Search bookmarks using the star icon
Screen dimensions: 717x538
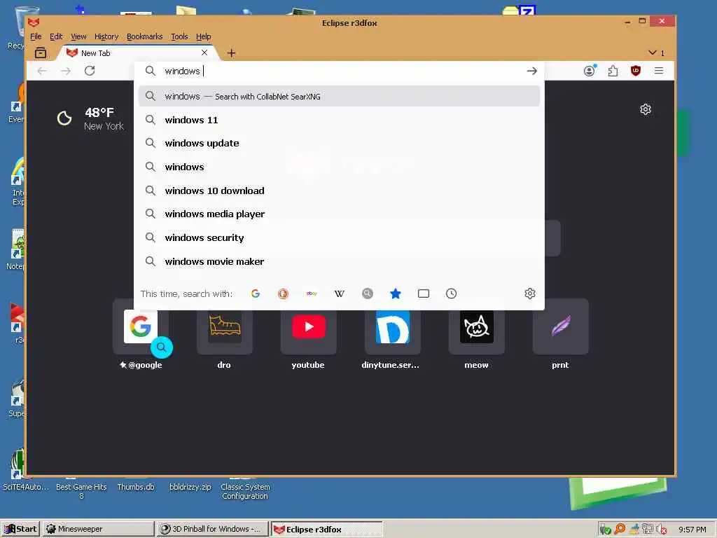click(396, 294)
